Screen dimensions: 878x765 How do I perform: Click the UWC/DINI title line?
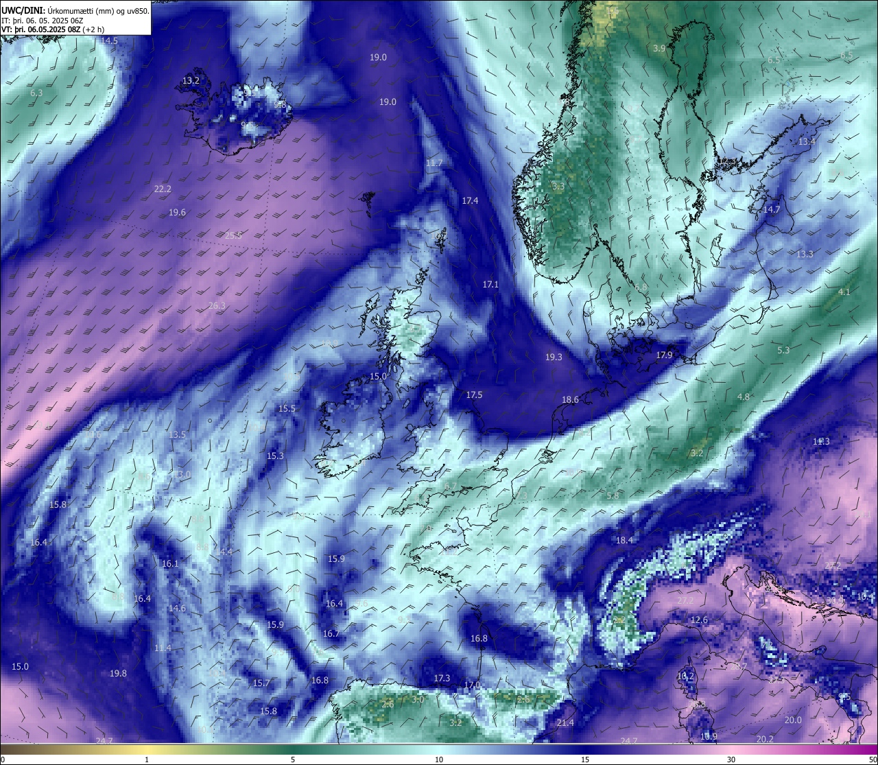click(x=75, y=11)
